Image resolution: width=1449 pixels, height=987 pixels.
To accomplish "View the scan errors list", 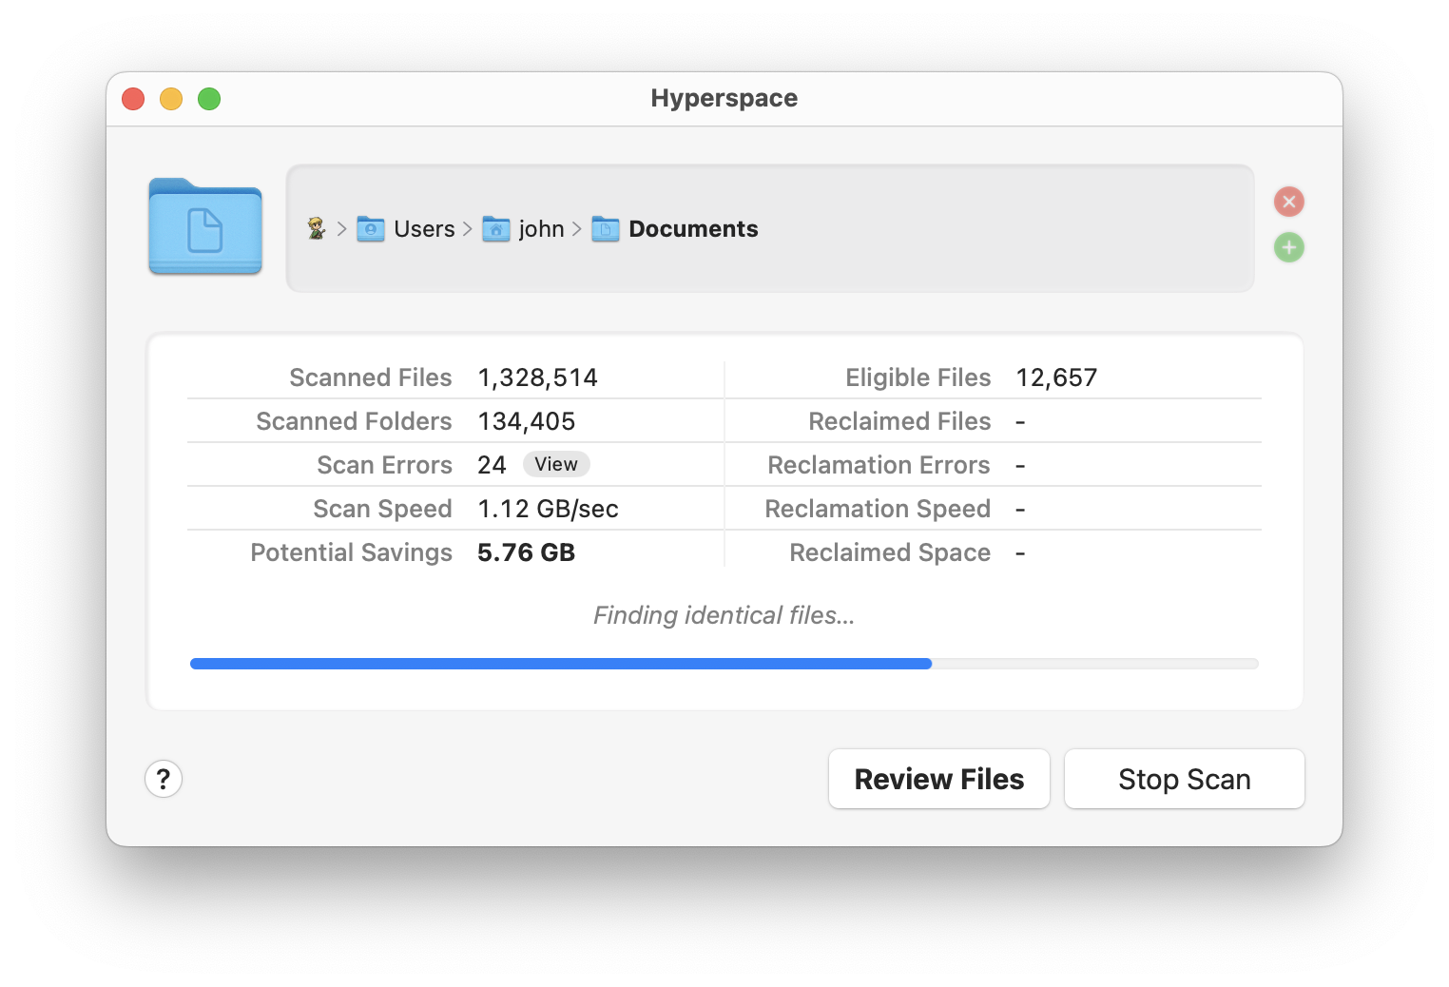I will click(556, 464).
